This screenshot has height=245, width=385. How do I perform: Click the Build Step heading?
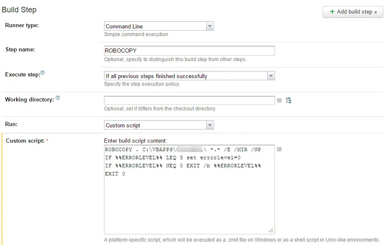point(19,10)
